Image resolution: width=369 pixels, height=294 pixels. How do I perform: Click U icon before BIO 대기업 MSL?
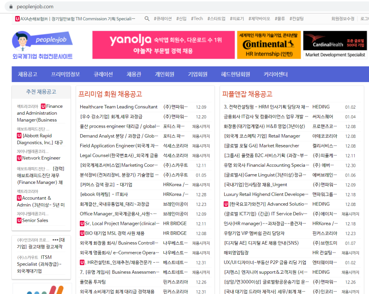82,233
